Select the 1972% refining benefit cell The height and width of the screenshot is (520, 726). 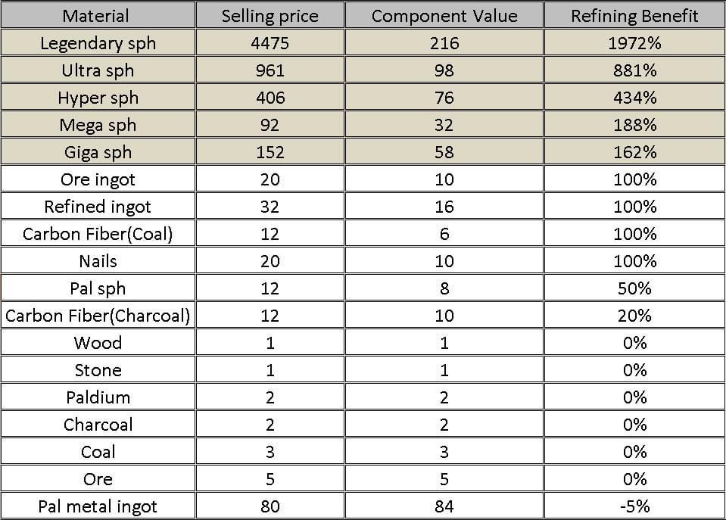click(634, 43)
